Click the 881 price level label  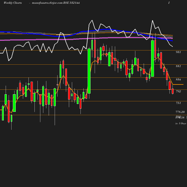click(178, 66)
